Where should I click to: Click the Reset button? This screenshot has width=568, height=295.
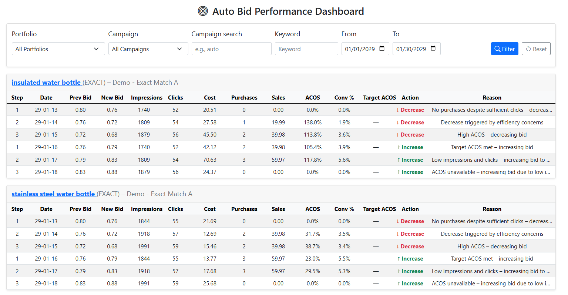point(536,49)
